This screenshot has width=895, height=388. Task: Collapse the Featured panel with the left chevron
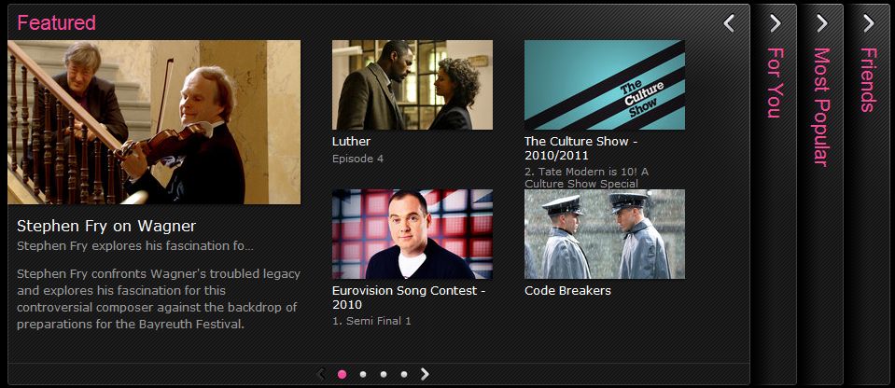click(x=729, y=23)
